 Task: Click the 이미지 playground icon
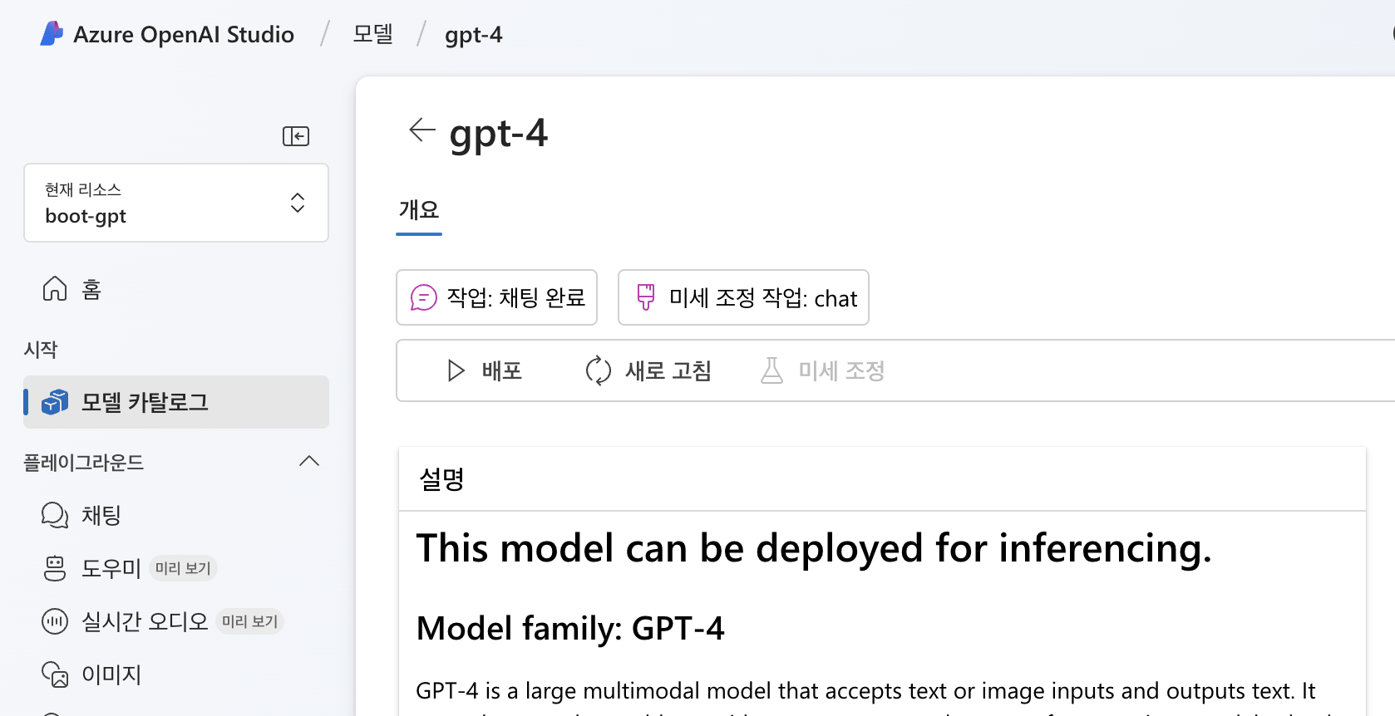pos(55,674)
